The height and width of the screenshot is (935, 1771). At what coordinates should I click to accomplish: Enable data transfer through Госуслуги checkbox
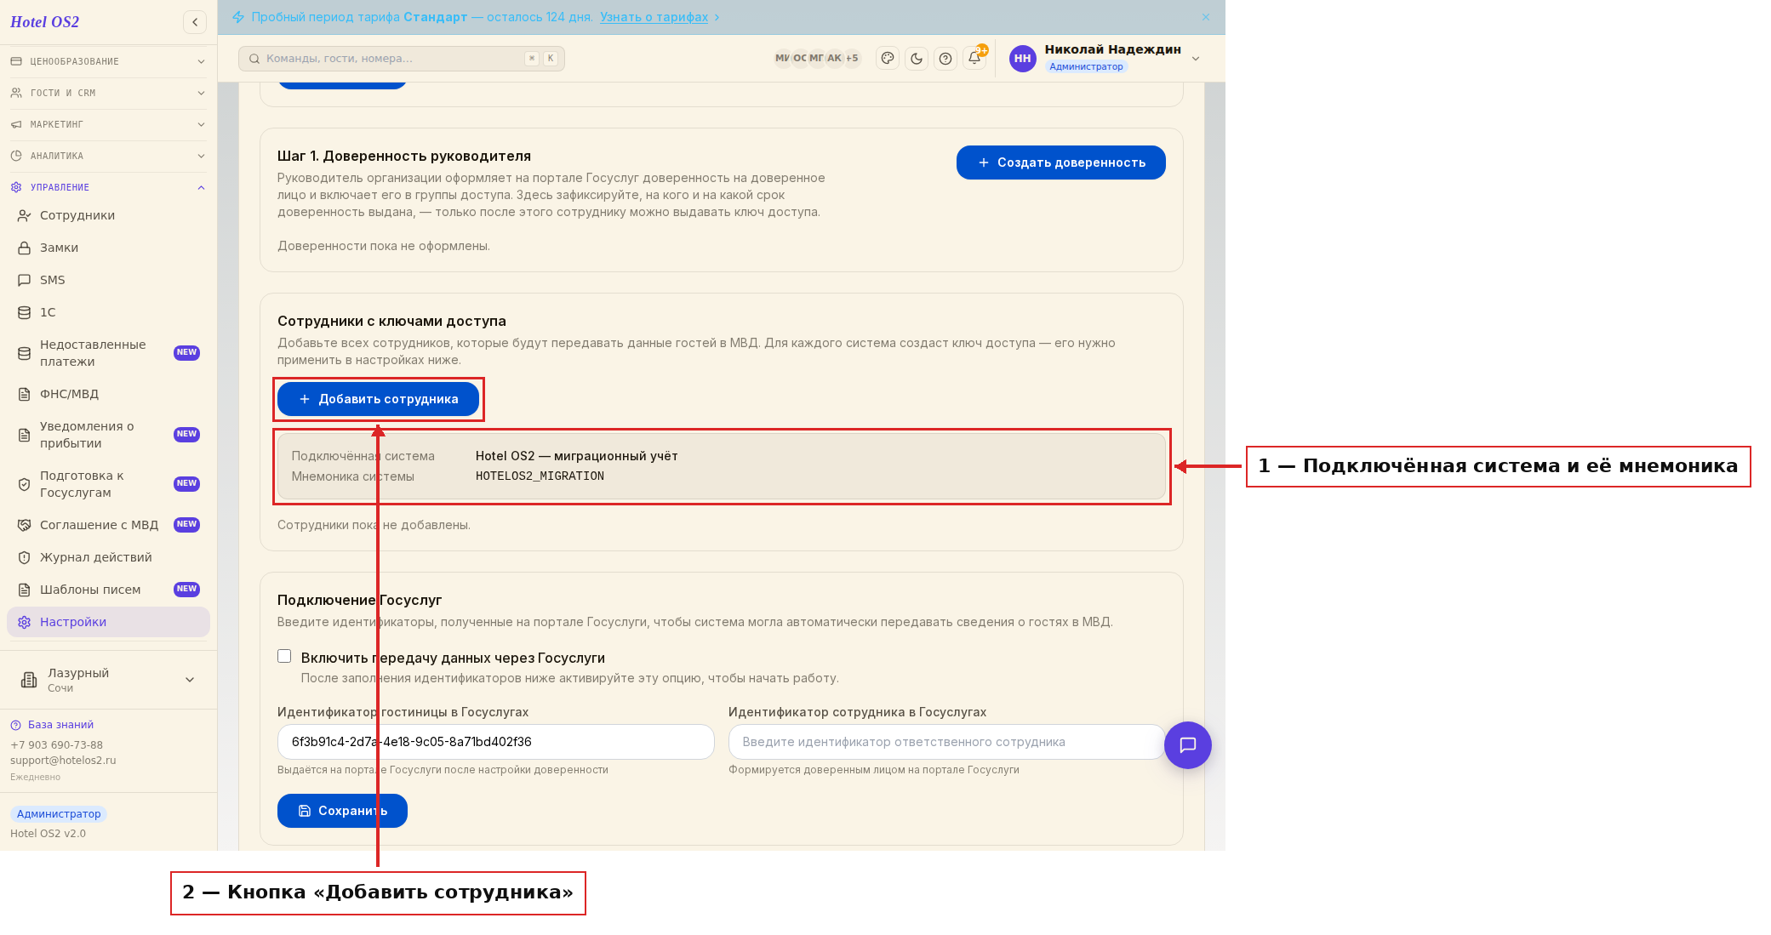pos(284,656)
